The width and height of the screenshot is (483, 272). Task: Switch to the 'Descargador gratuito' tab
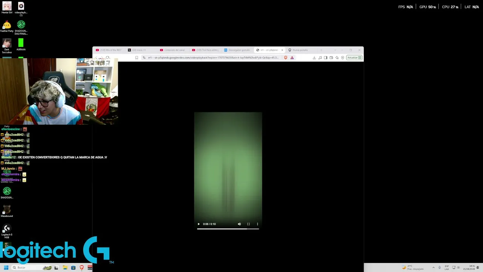point(237,50)
